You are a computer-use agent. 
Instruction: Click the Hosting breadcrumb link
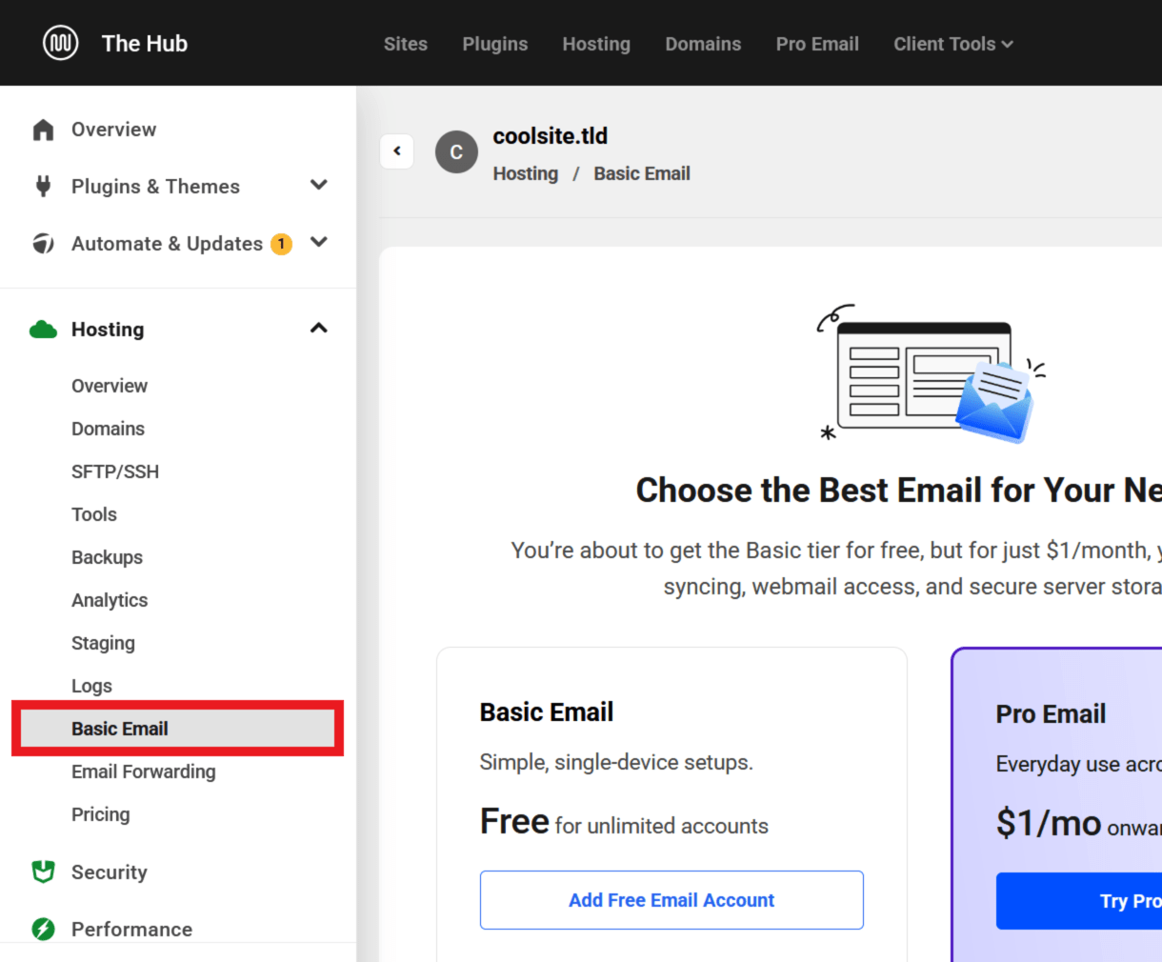point(526,173)
